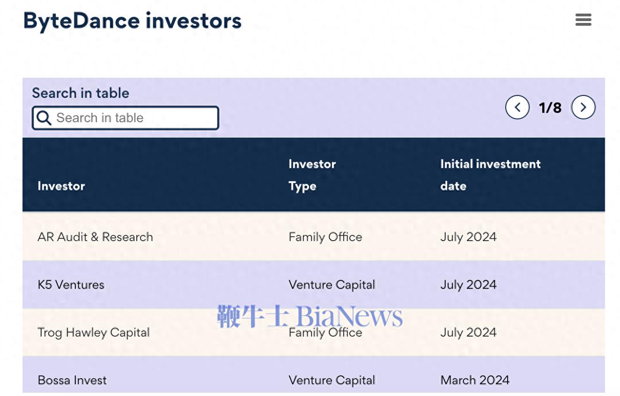
Task: Select K5 Ventures investor row
Action: click(x=313, y=285)
